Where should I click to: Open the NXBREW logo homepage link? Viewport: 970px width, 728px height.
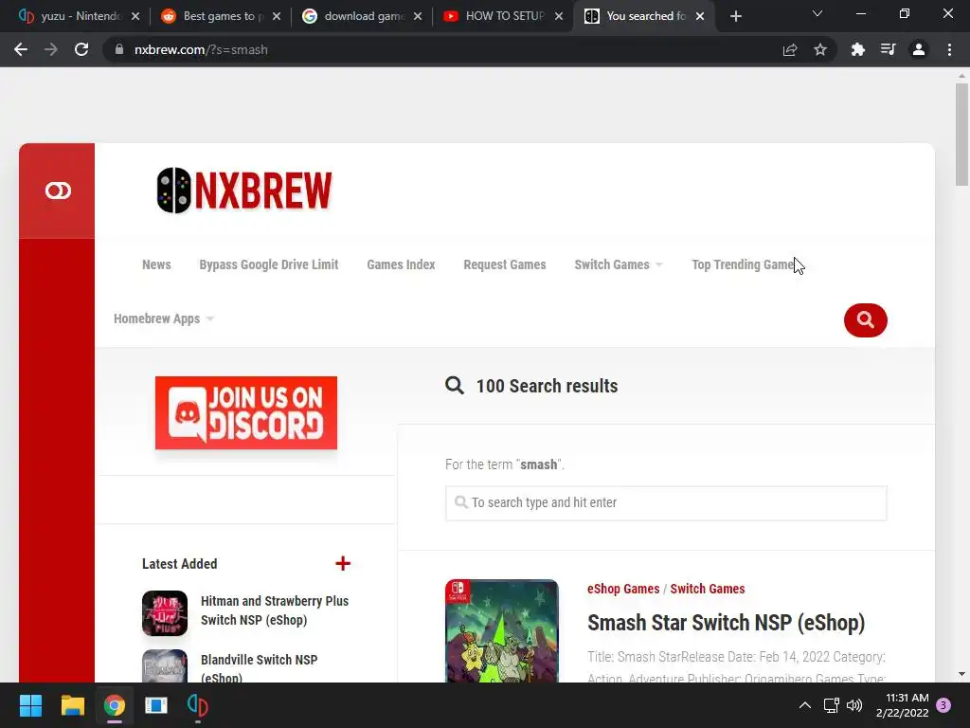point(244,191)
